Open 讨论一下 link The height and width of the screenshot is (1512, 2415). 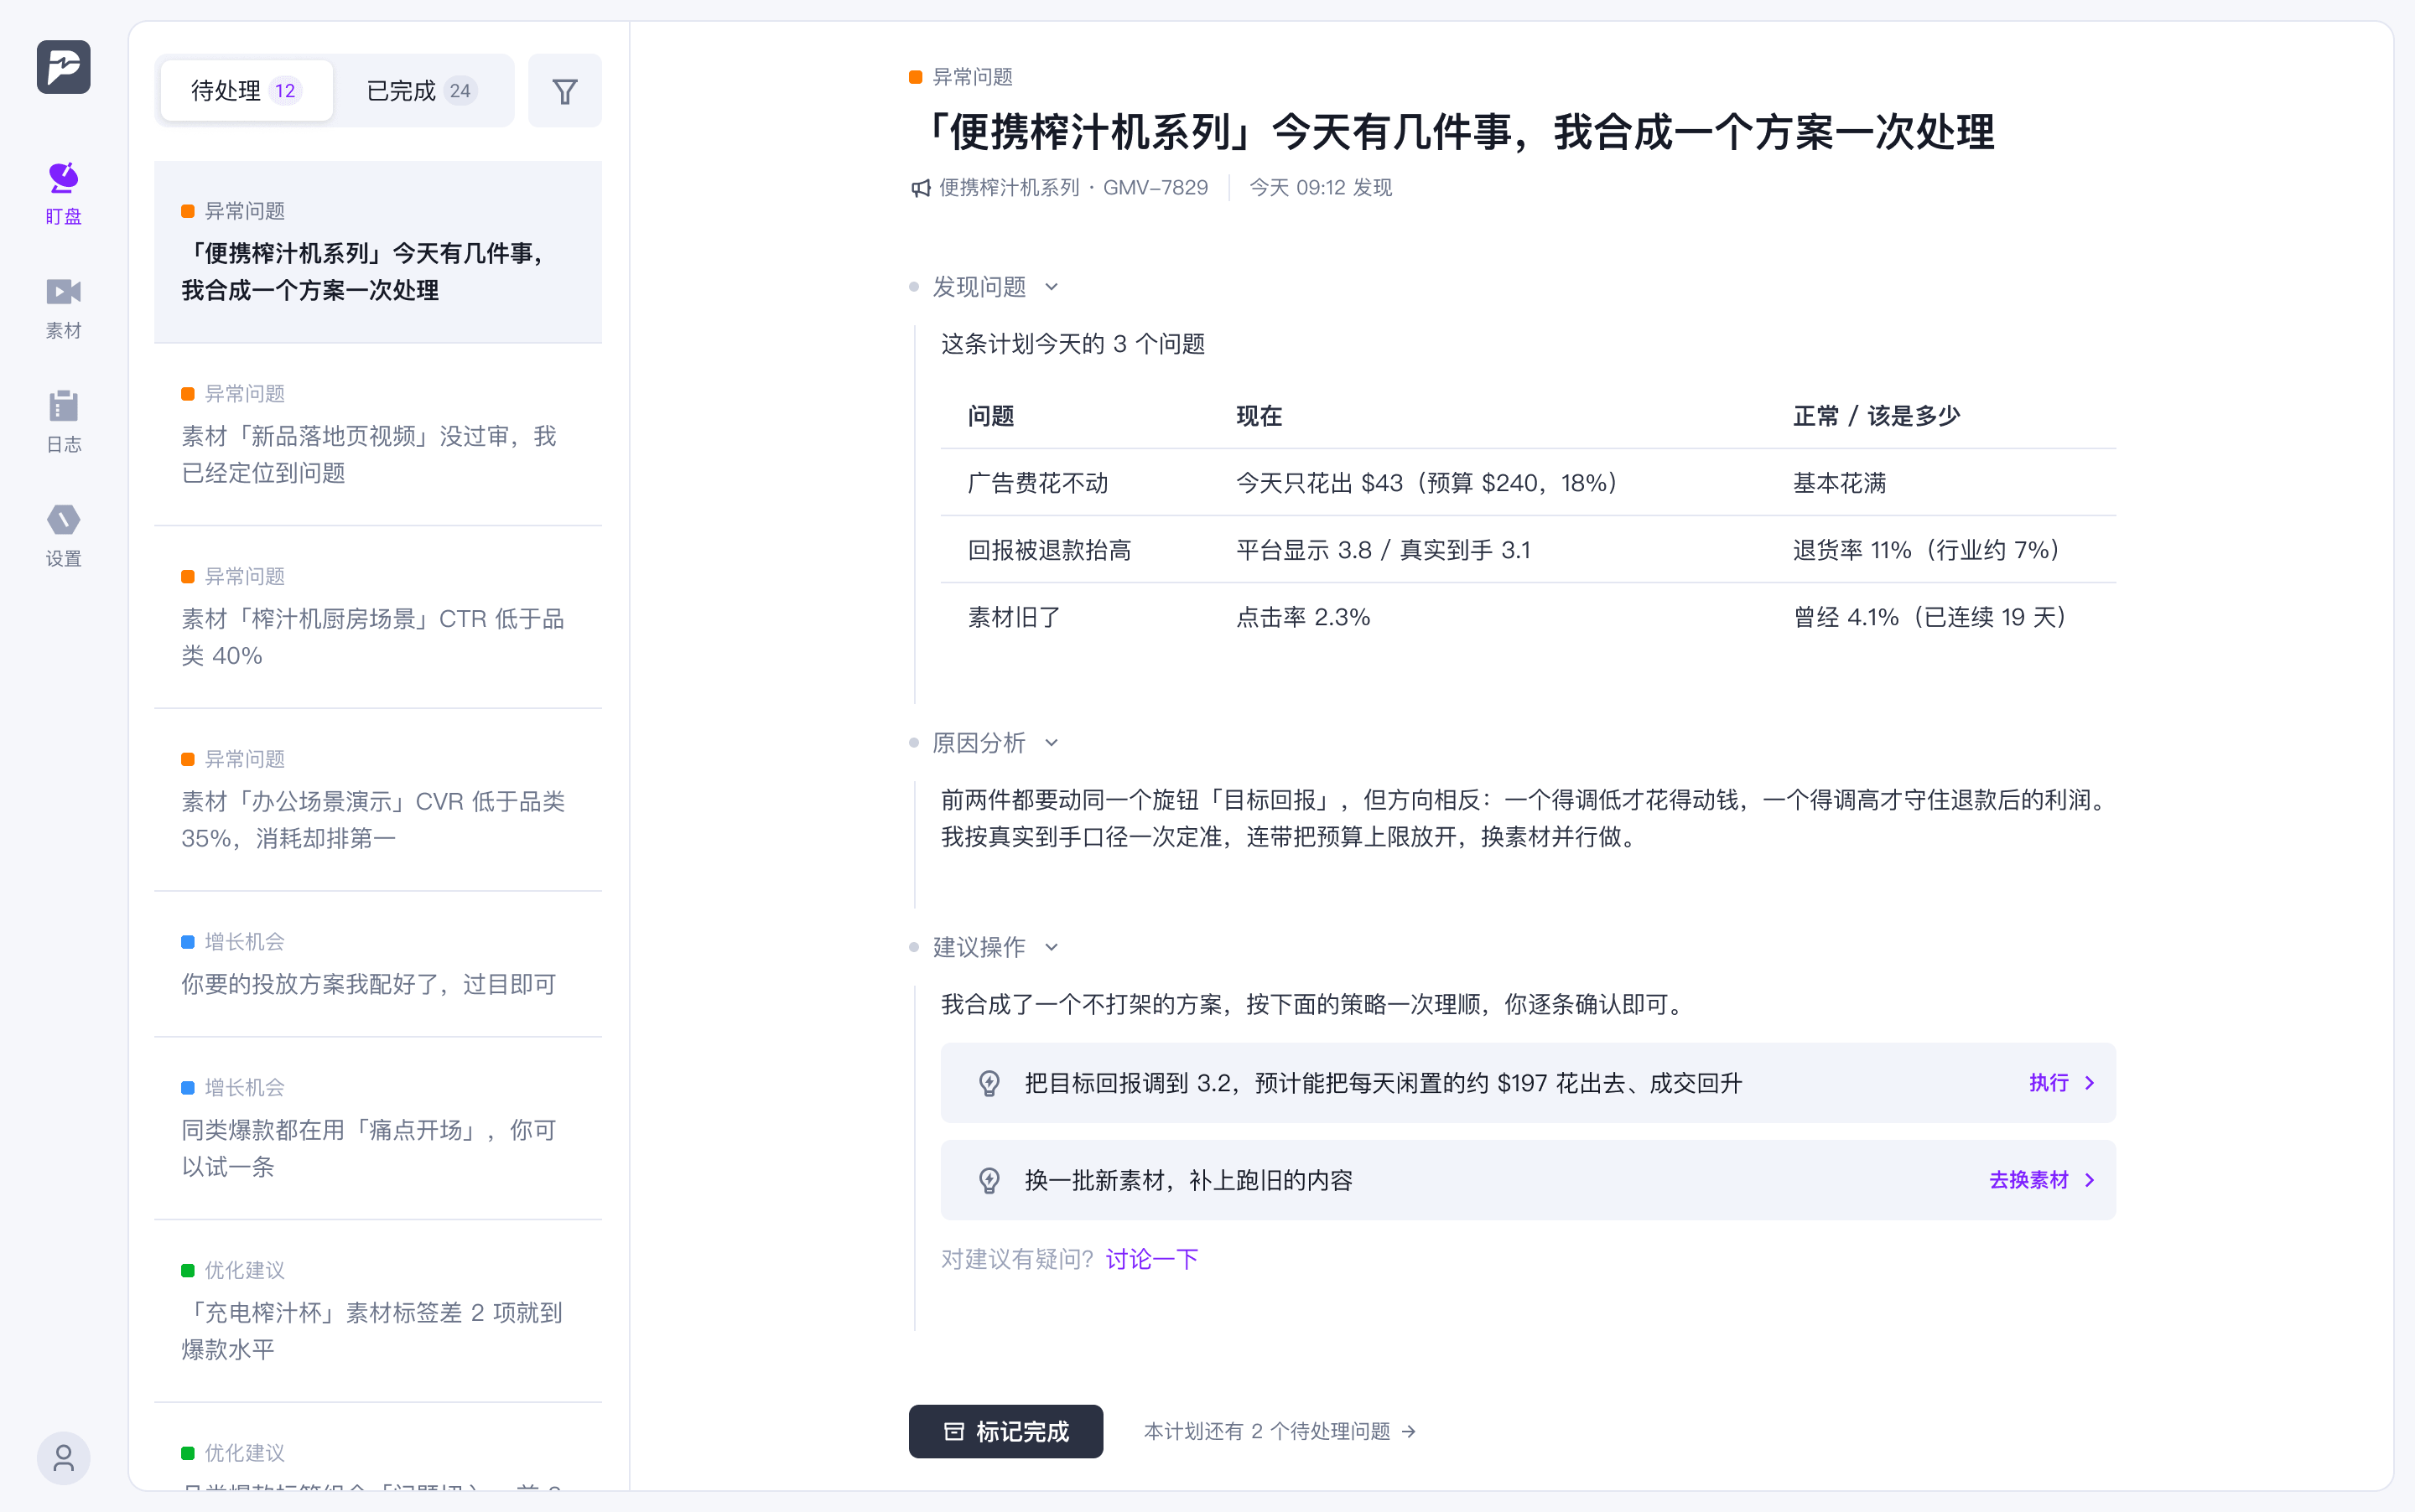pyautogui.click(x=1151, y=1259)
